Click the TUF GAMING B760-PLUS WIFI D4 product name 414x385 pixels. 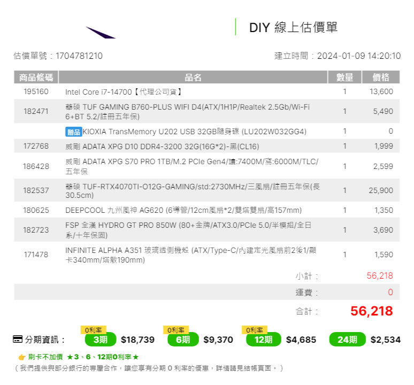187,112
